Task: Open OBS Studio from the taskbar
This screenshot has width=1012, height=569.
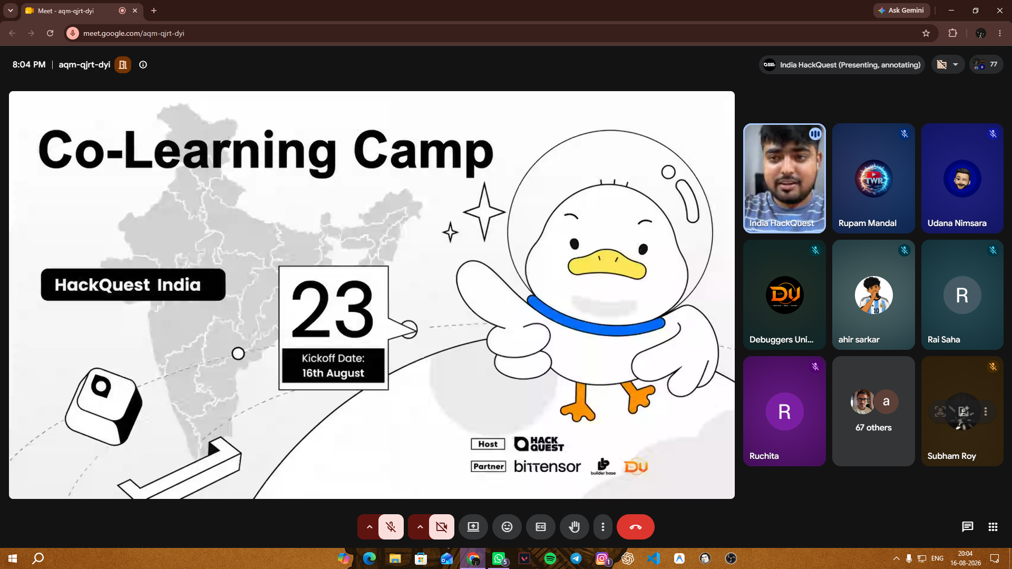Action: 731,558
